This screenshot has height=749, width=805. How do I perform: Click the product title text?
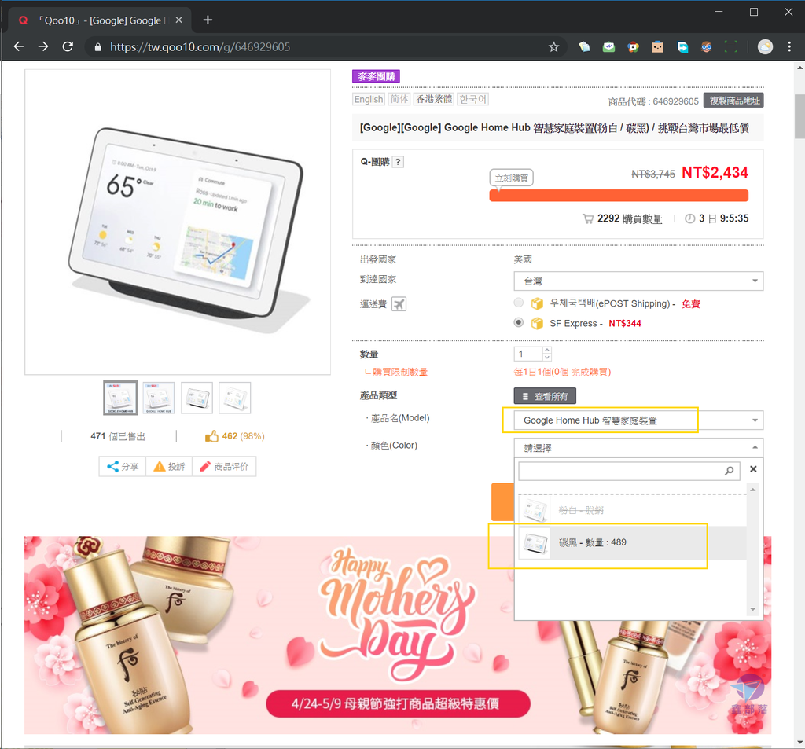pyautogui.click(x=554, y=128)
